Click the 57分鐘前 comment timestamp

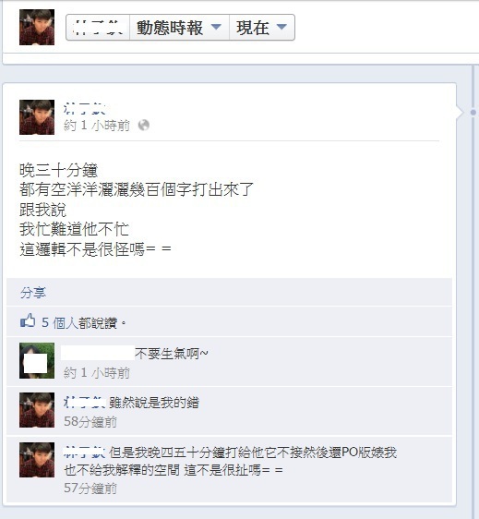click(90, 489)
